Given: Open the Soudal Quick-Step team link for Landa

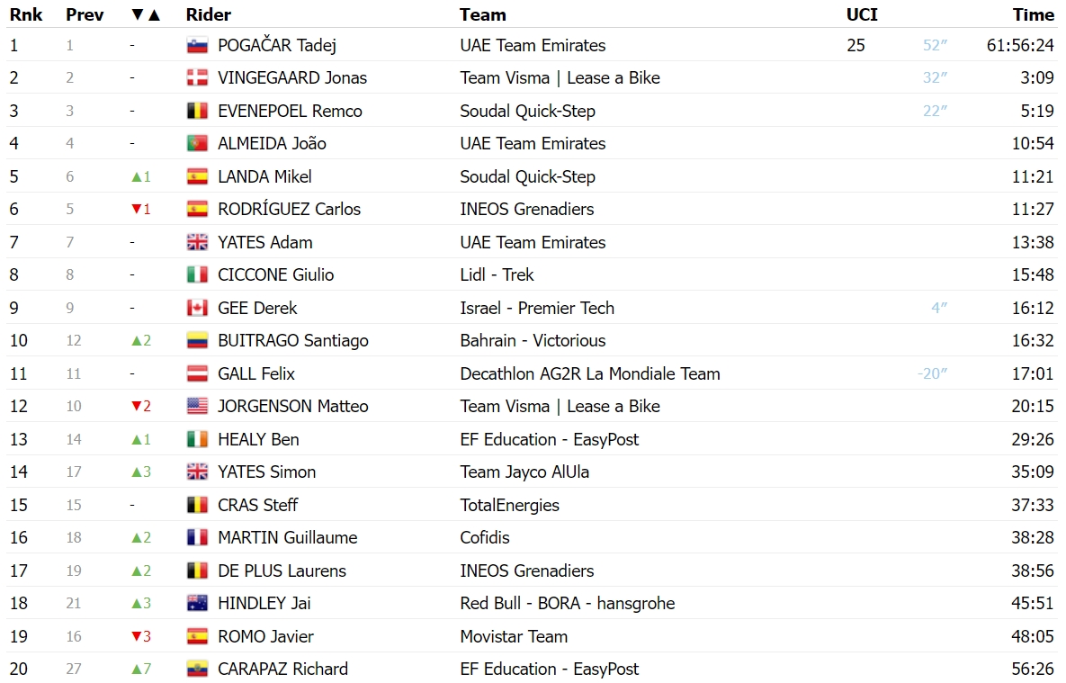Looking at the screenshot, I should (527, 177).
